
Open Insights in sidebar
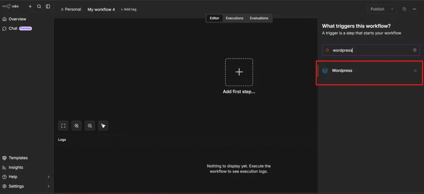click(16, 167)
